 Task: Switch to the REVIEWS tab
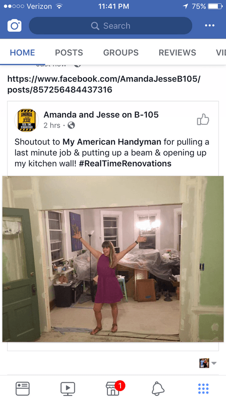(x=177, y=53)
